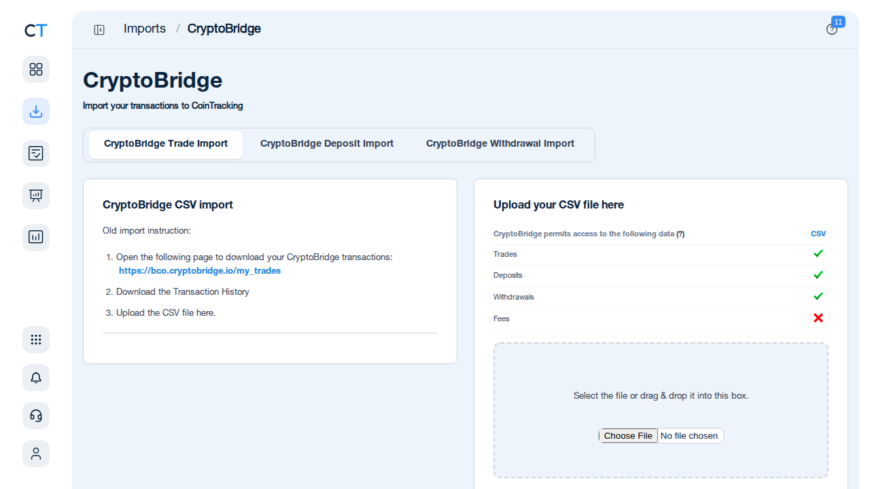
Task: Click the 'CryptoBridge CSV import' heading
Action: click(168, 204)
